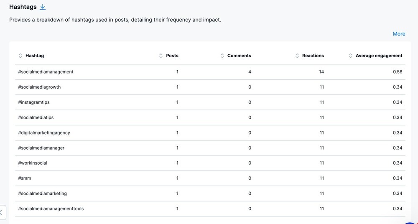
Task: Sort by Comments column arrows
Action: click(x=222, y=56)
